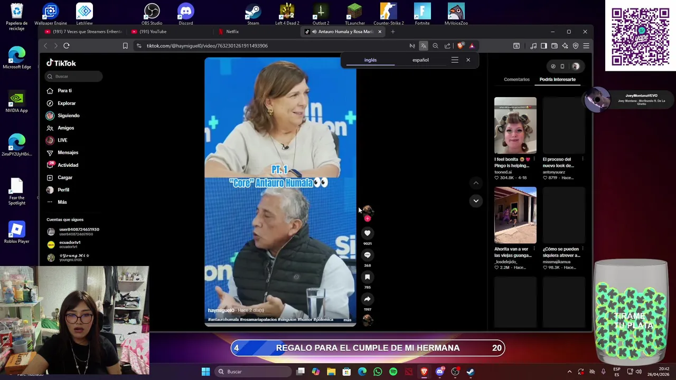Select inglés in the translate popup
The height and width of the screenshot is (380, 676).
click(x=370, y=60)
